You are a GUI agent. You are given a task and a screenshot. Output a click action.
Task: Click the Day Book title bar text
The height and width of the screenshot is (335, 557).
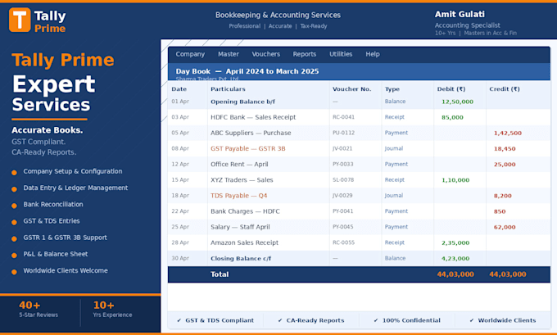pos(247,71)
